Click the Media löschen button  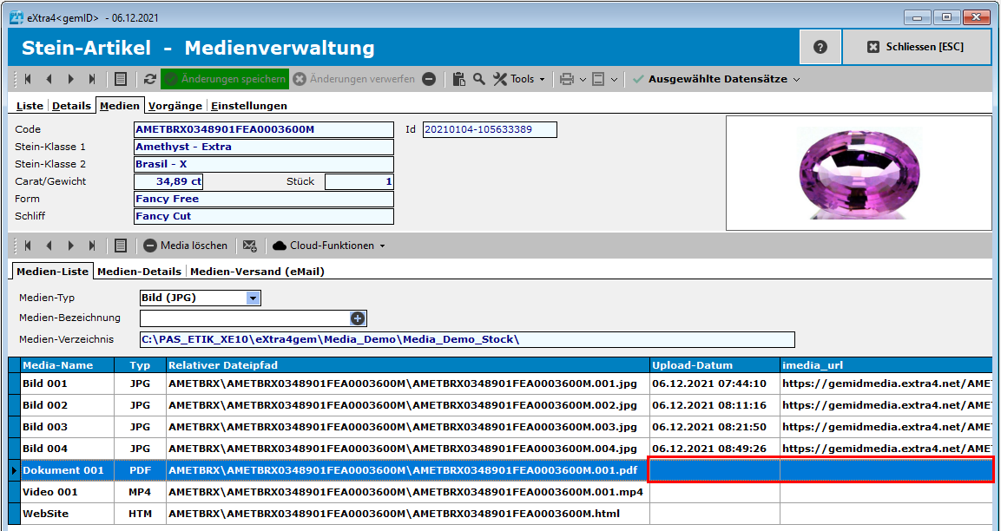185,246
